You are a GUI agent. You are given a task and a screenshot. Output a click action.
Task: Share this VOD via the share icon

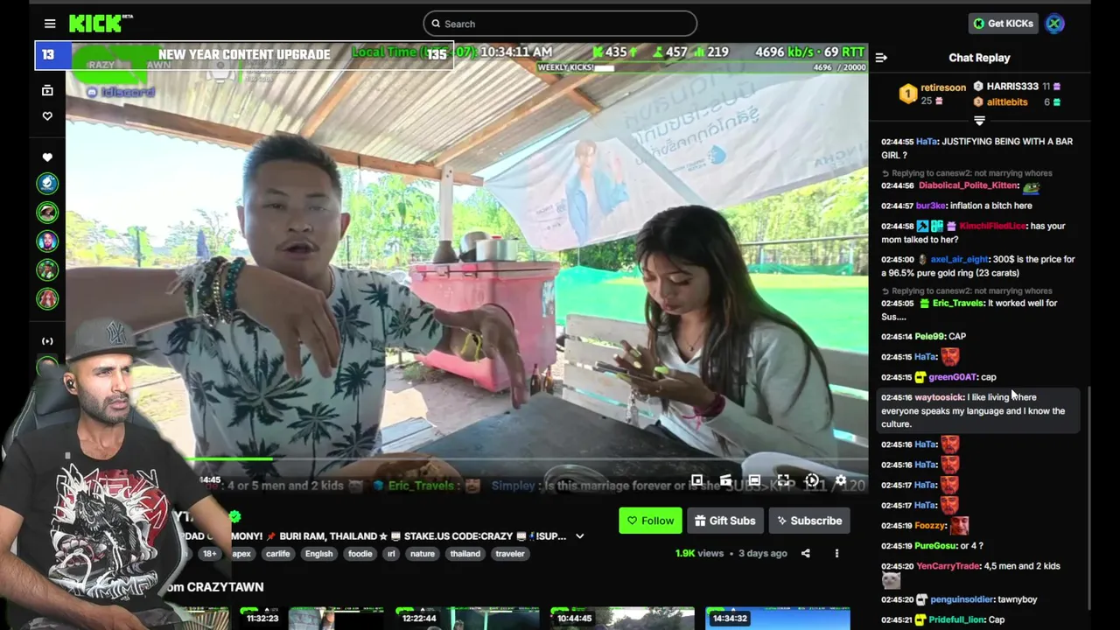click(x=805, y=553)
